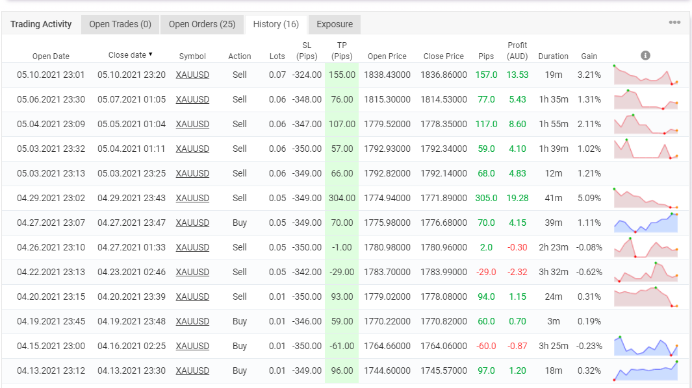This screenshot has width=692, height=388.
Task: Click TP value 304.00
Action: [342, 199]
